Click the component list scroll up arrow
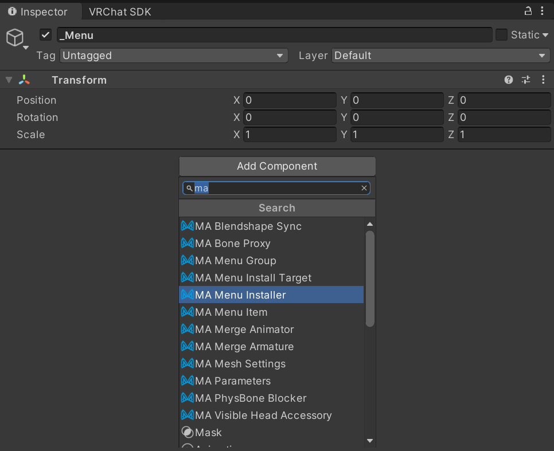Screen dimensions: 554x451 pos(370,224)
